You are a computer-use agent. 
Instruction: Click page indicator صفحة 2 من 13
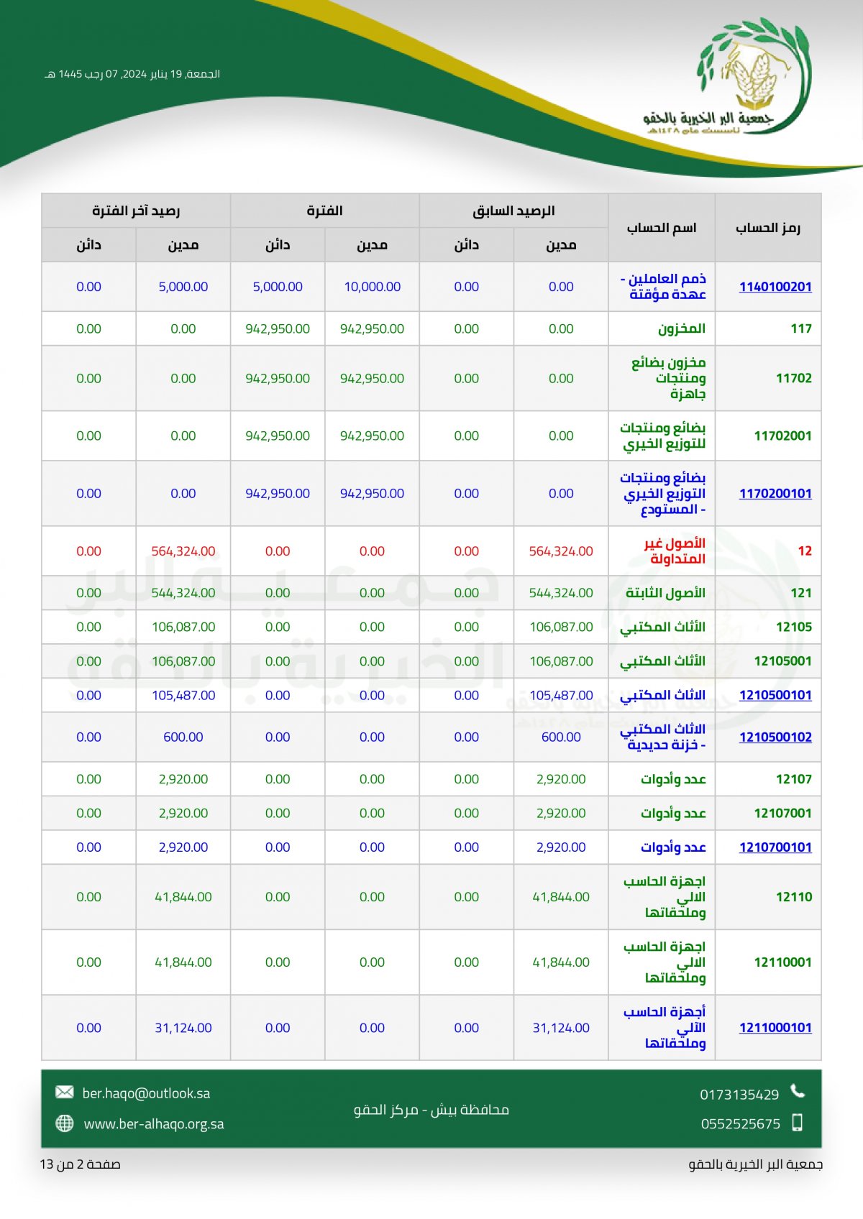(x=80, y=1164)
